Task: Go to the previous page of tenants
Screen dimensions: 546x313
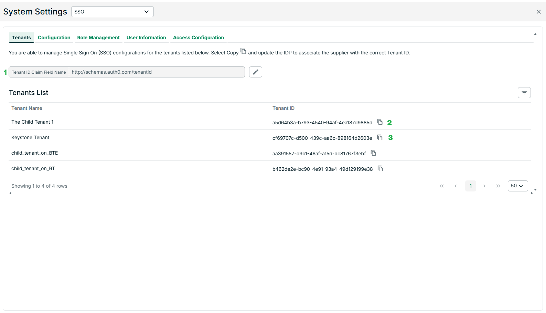Action: coord(456,186)
